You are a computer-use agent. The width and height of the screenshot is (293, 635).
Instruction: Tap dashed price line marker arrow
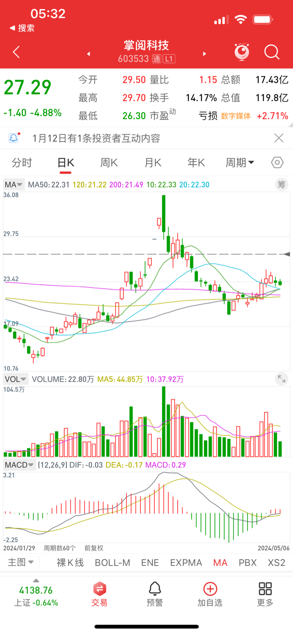287,254
